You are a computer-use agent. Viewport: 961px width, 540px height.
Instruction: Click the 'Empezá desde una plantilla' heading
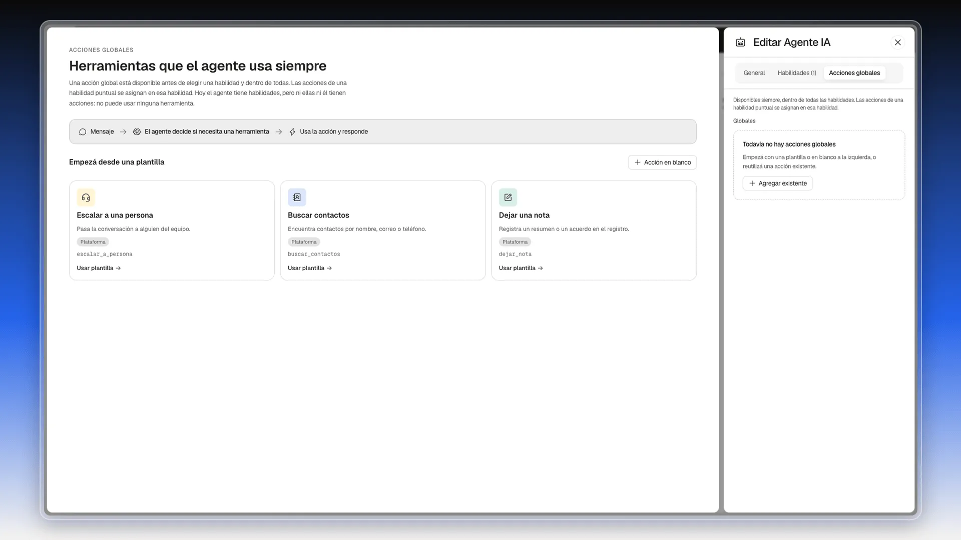point(117,162)
